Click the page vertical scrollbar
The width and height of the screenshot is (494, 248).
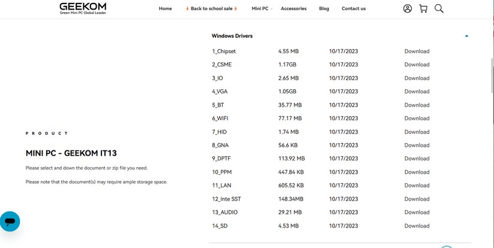pos(492,75)
